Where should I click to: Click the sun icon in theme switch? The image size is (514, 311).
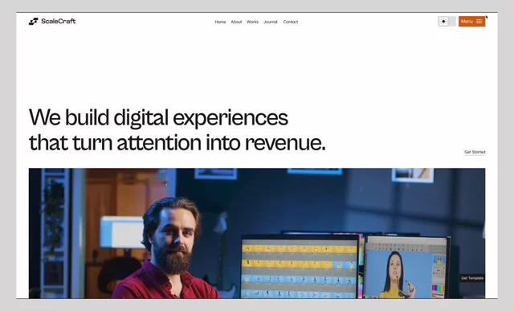[x=443, y=22]
